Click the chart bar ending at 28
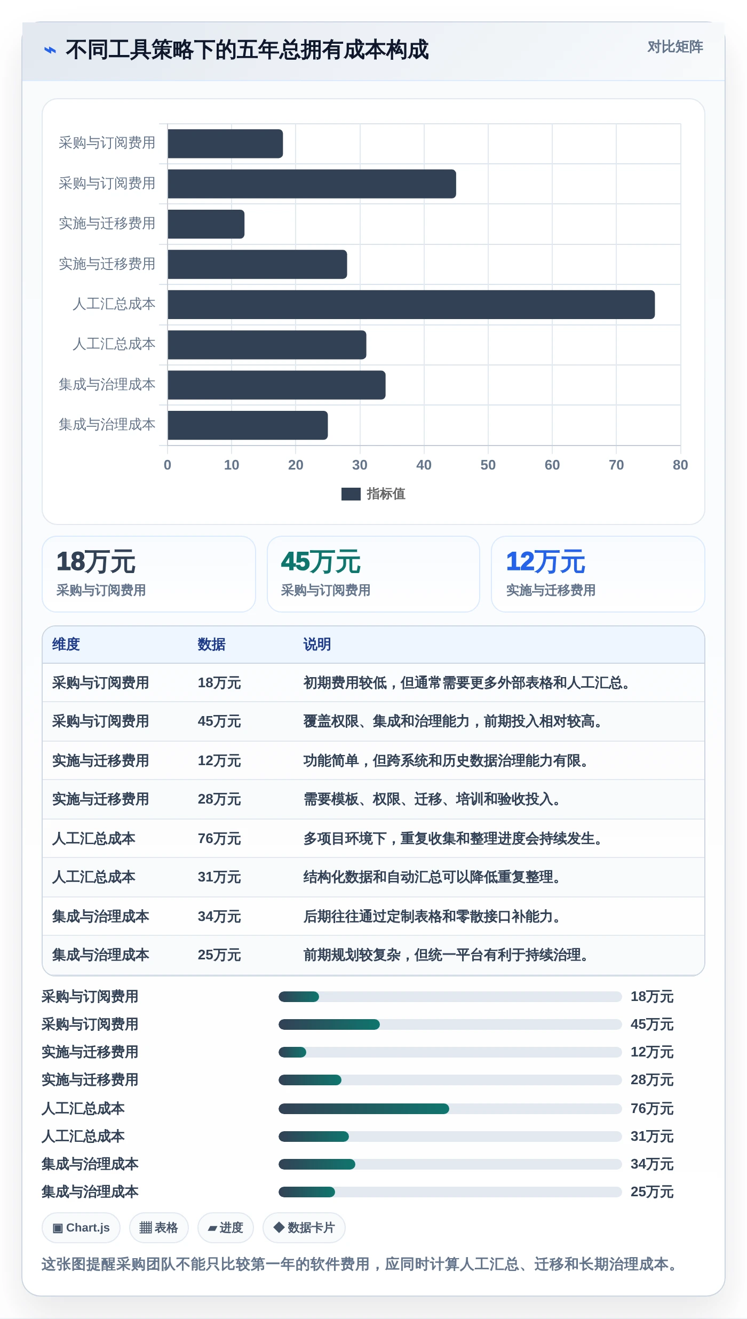 coord(257,265)
